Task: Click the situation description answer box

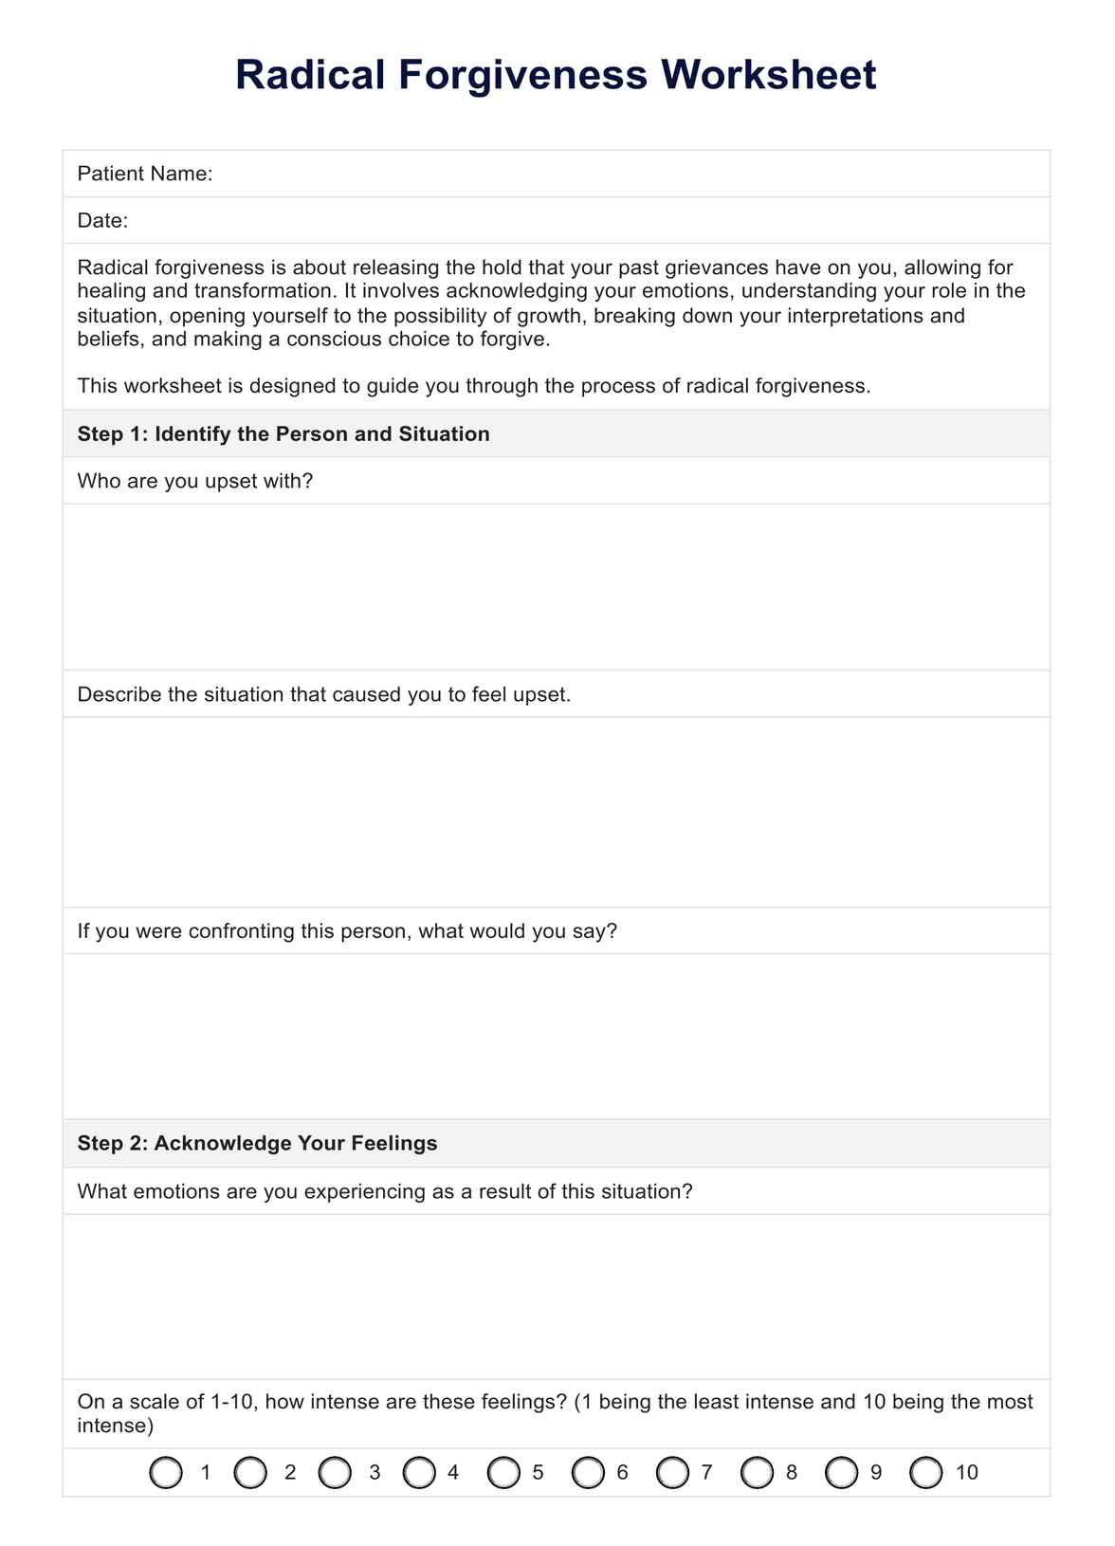Action: pos(557,812)
